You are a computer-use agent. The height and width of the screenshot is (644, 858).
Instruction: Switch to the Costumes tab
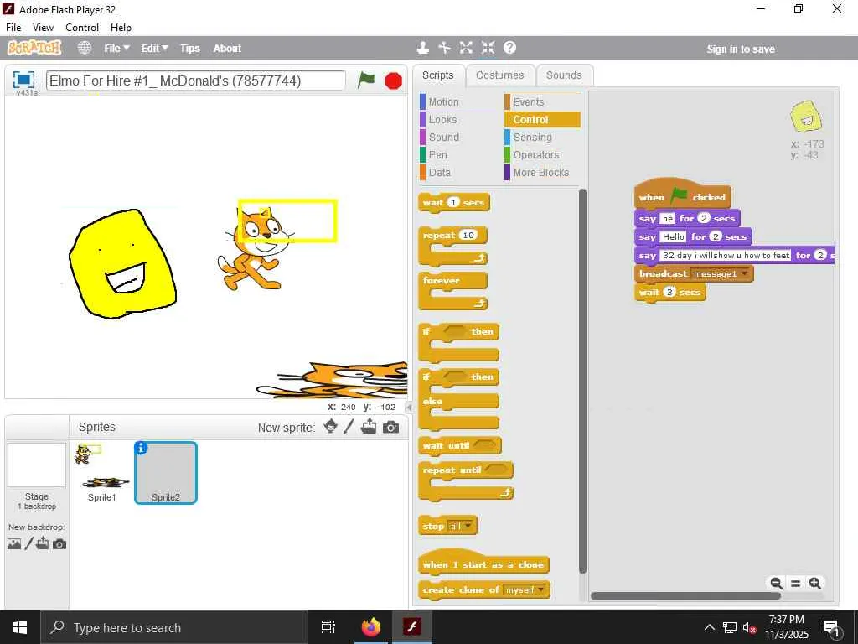[x=499, y=75]
